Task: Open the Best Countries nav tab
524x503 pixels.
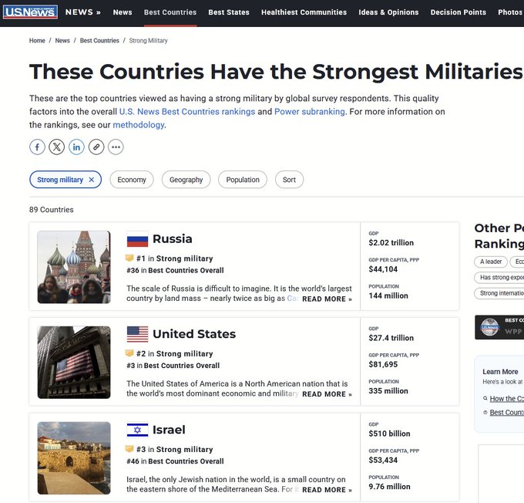Action: point(170,12)
